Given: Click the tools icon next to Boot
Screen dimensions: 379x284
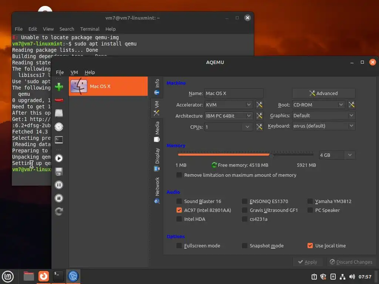Looking at the screenshot, I should coord(352,105).
